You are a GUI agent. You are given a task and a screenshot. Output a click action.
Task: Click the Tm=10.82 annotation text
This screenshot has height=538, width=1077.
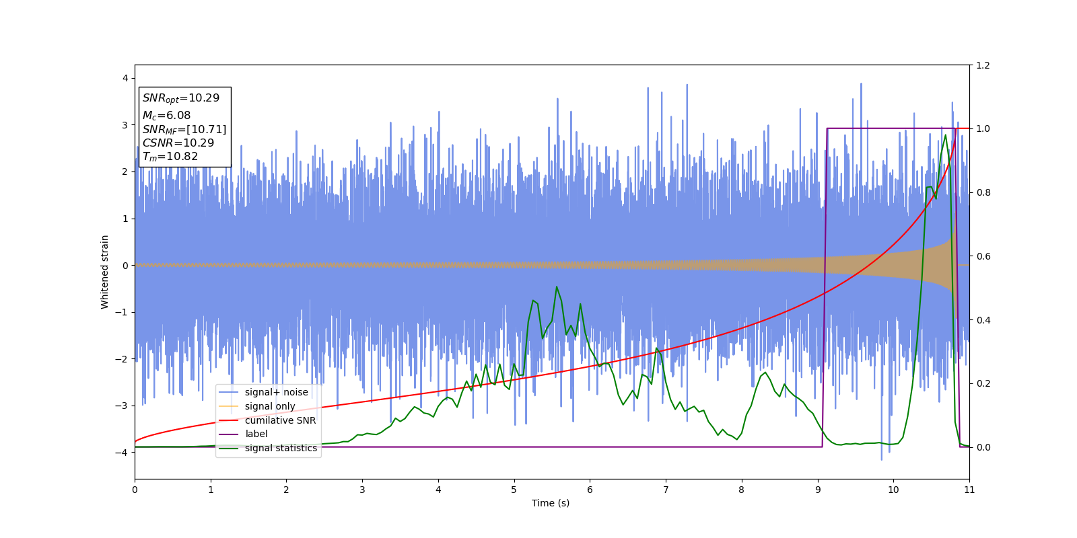(170, 157)
